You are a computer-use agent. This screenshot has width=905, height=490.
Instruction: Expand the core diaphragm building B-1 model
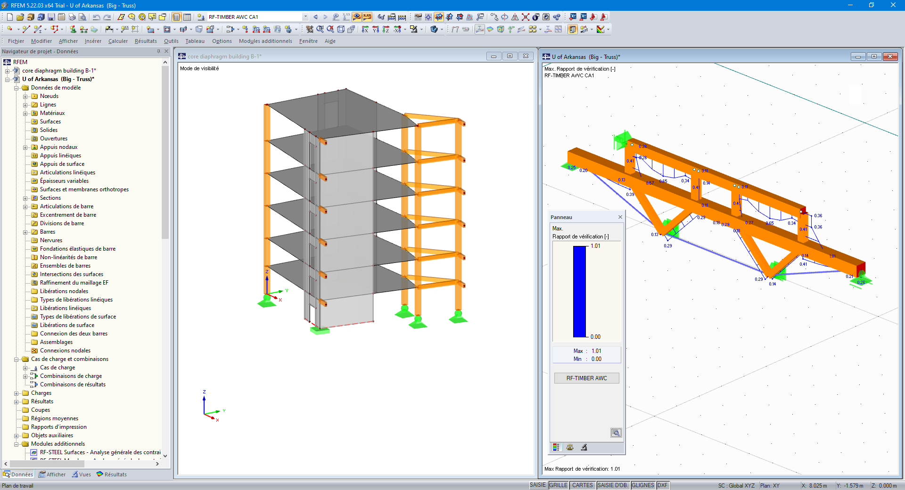point(8,71)
